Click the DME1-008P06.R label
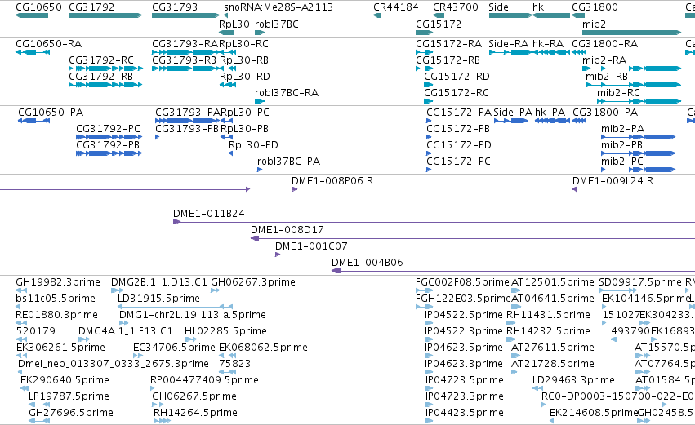 [x=332, y=181]
